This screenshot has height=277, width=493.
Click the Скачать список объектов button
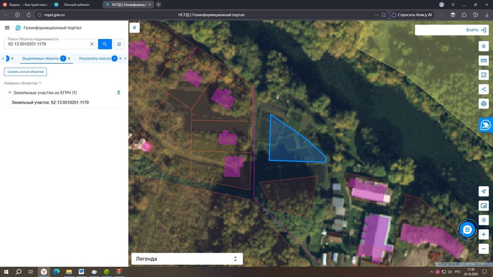(x=25, y=72)
